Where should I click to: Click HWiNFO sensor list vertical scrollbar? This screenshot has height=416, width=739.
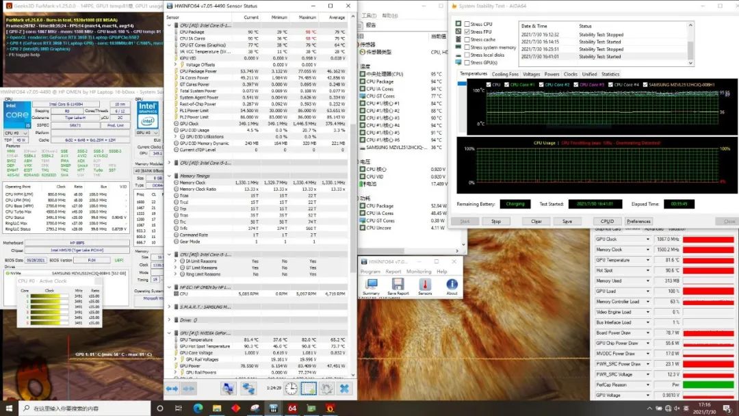point(354,198)
